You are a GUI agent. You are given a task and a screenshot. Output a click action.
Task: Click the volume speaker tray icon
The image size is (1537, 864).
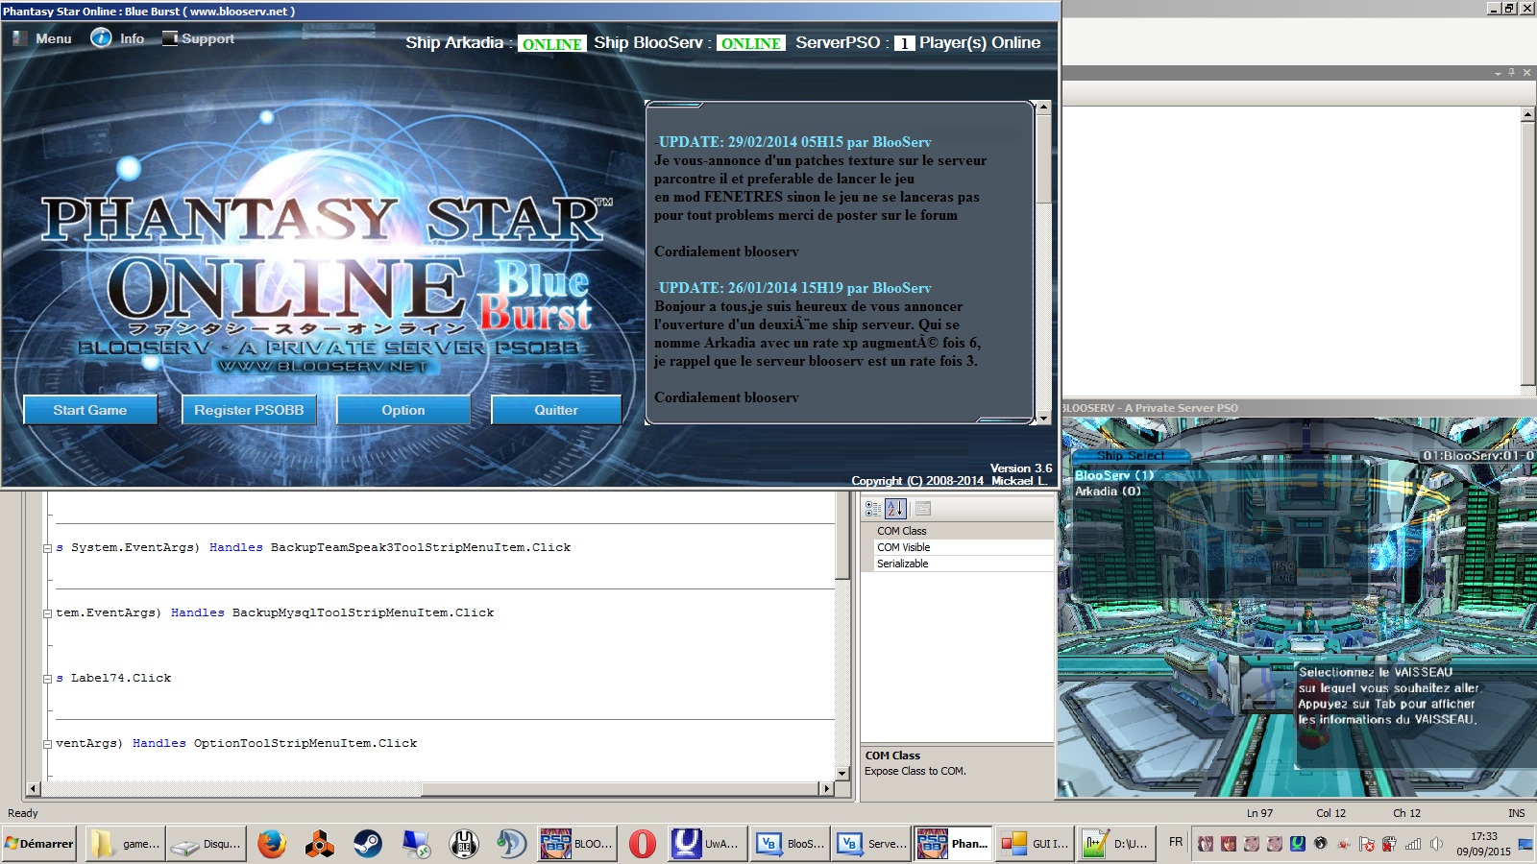pos(1436,844)
